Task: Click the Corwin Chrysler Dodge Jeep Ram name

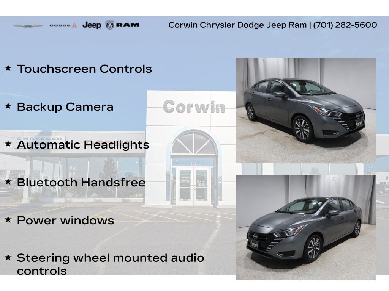Action: point(237,25)
